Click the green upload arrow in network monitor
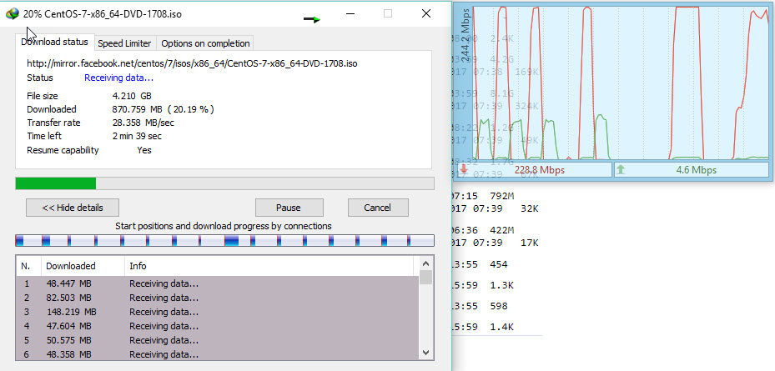The width and height of the screenshot is (775, 371). 621,170
